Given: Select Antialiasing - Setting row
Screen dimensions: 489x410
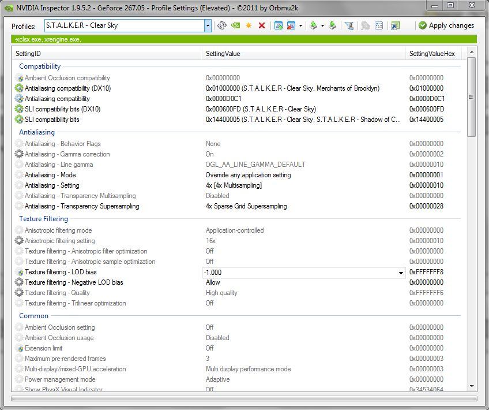Looking at the screenshot, I should [x=237, y=185].
